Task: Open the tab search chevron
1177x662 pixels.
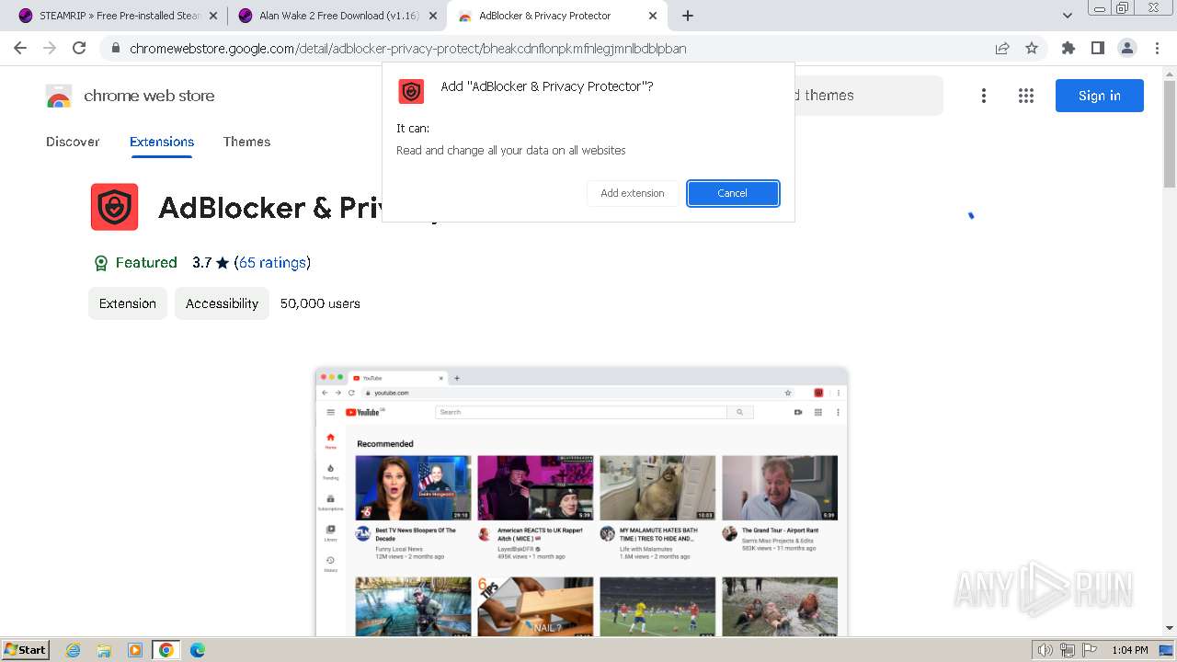Action: pyautogui.click(x=1067, y=16)
